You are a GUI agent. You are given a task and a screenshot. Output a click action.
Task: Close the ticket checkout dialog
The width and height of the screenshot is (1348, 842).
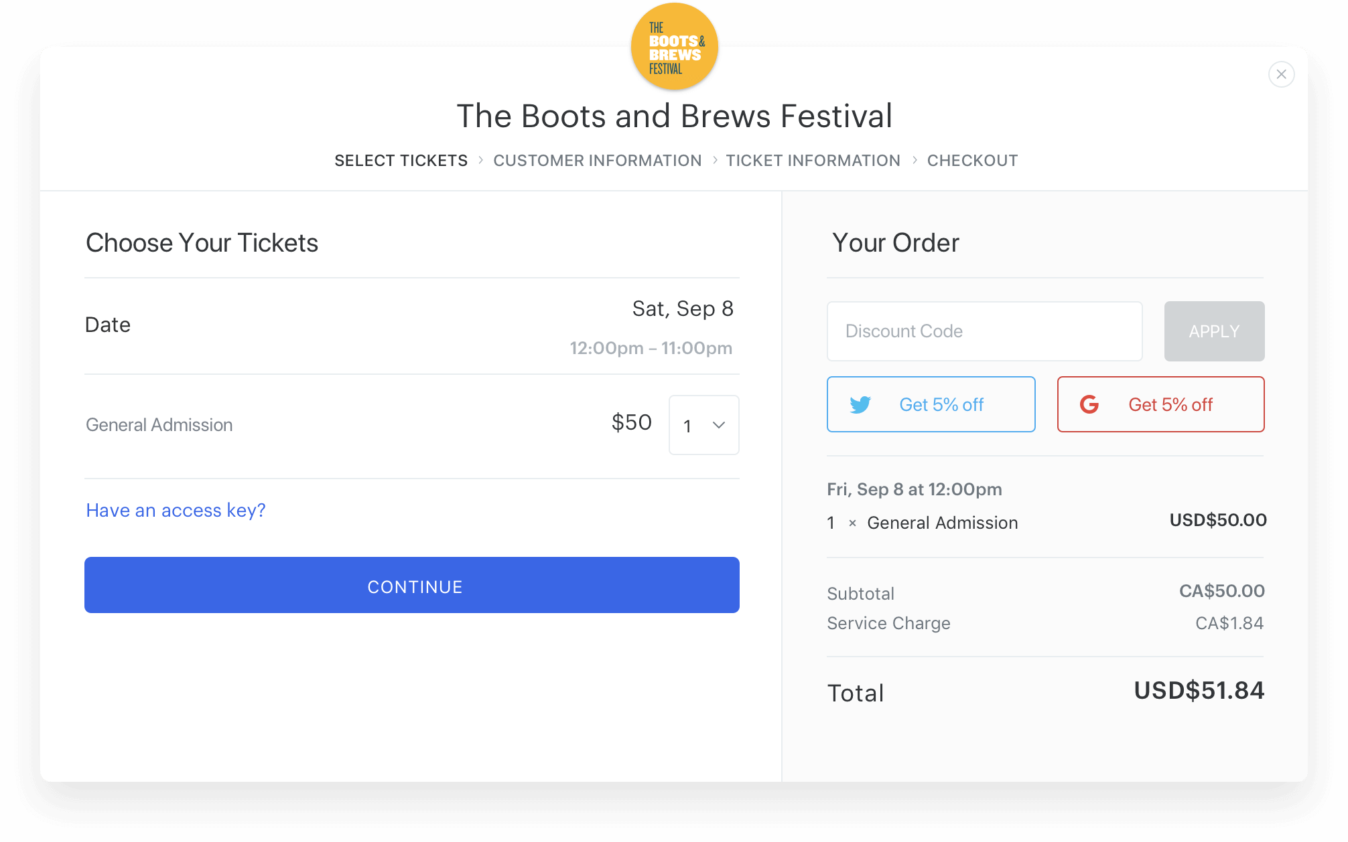(x=1281, y=74)
